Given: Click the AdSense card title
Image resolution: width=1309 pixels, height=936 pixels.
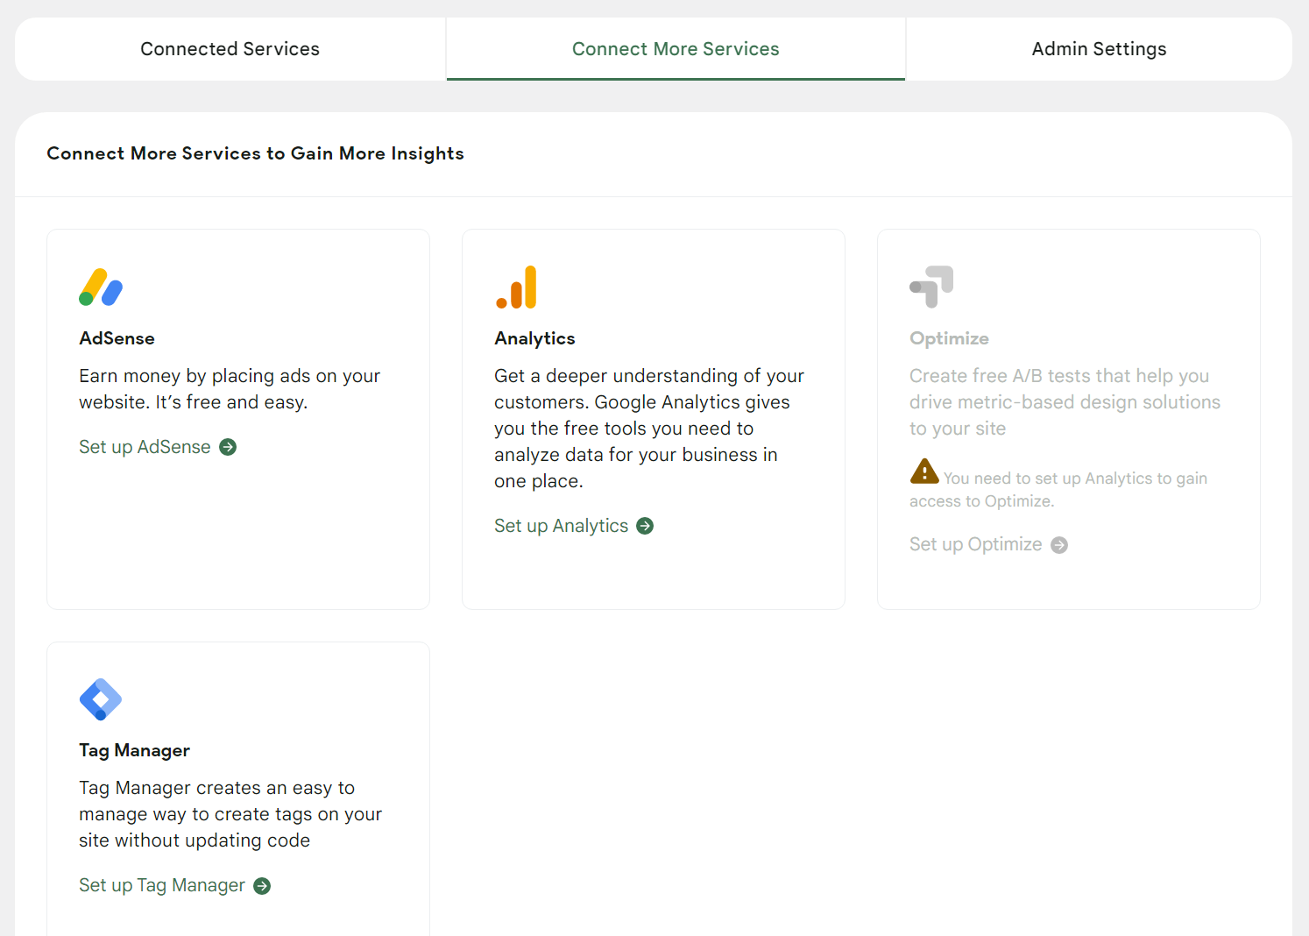Looking at the screenshot, I should [x=117, y=338].
